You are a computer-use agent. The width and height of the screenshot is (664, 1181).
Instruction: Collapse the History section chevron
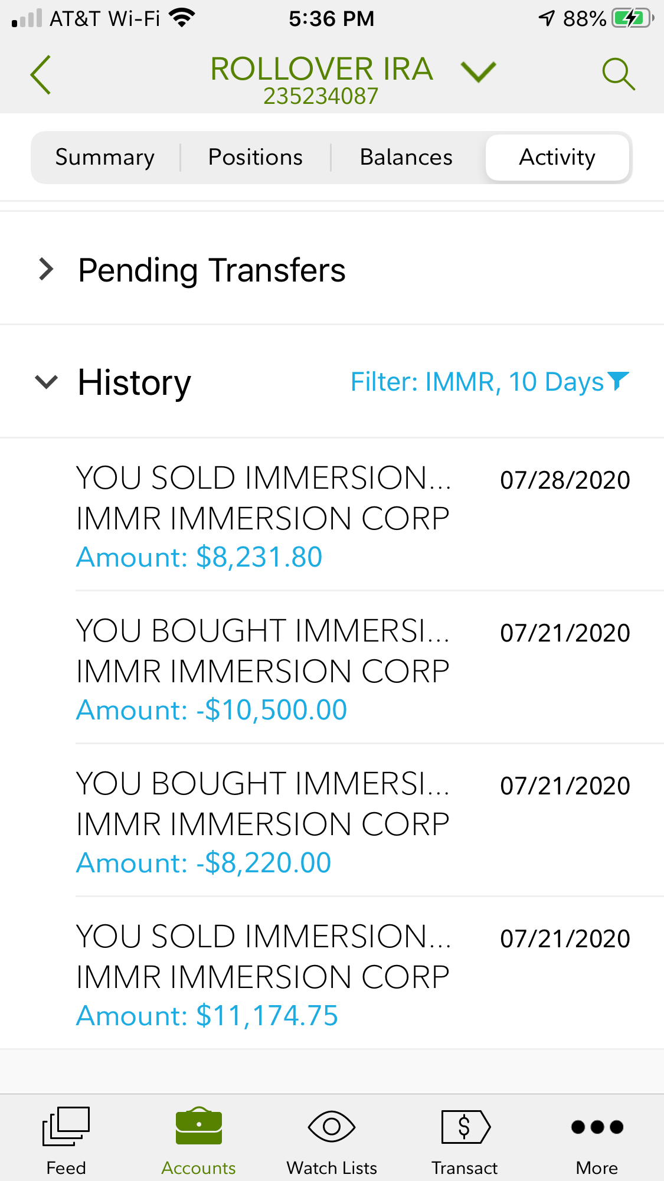coord(46,382)
